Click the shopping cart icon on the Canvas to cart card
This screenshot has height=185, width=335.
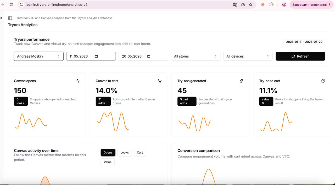pyautogui.click(x=160, y=81)
